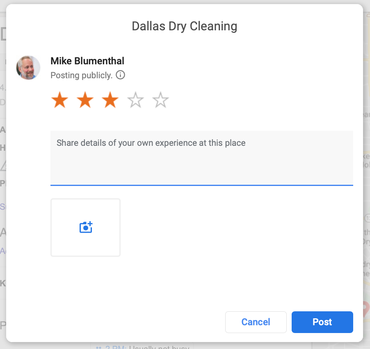Select the second star rating
This screenshot has height=349, width=370.
coord(85,100)
